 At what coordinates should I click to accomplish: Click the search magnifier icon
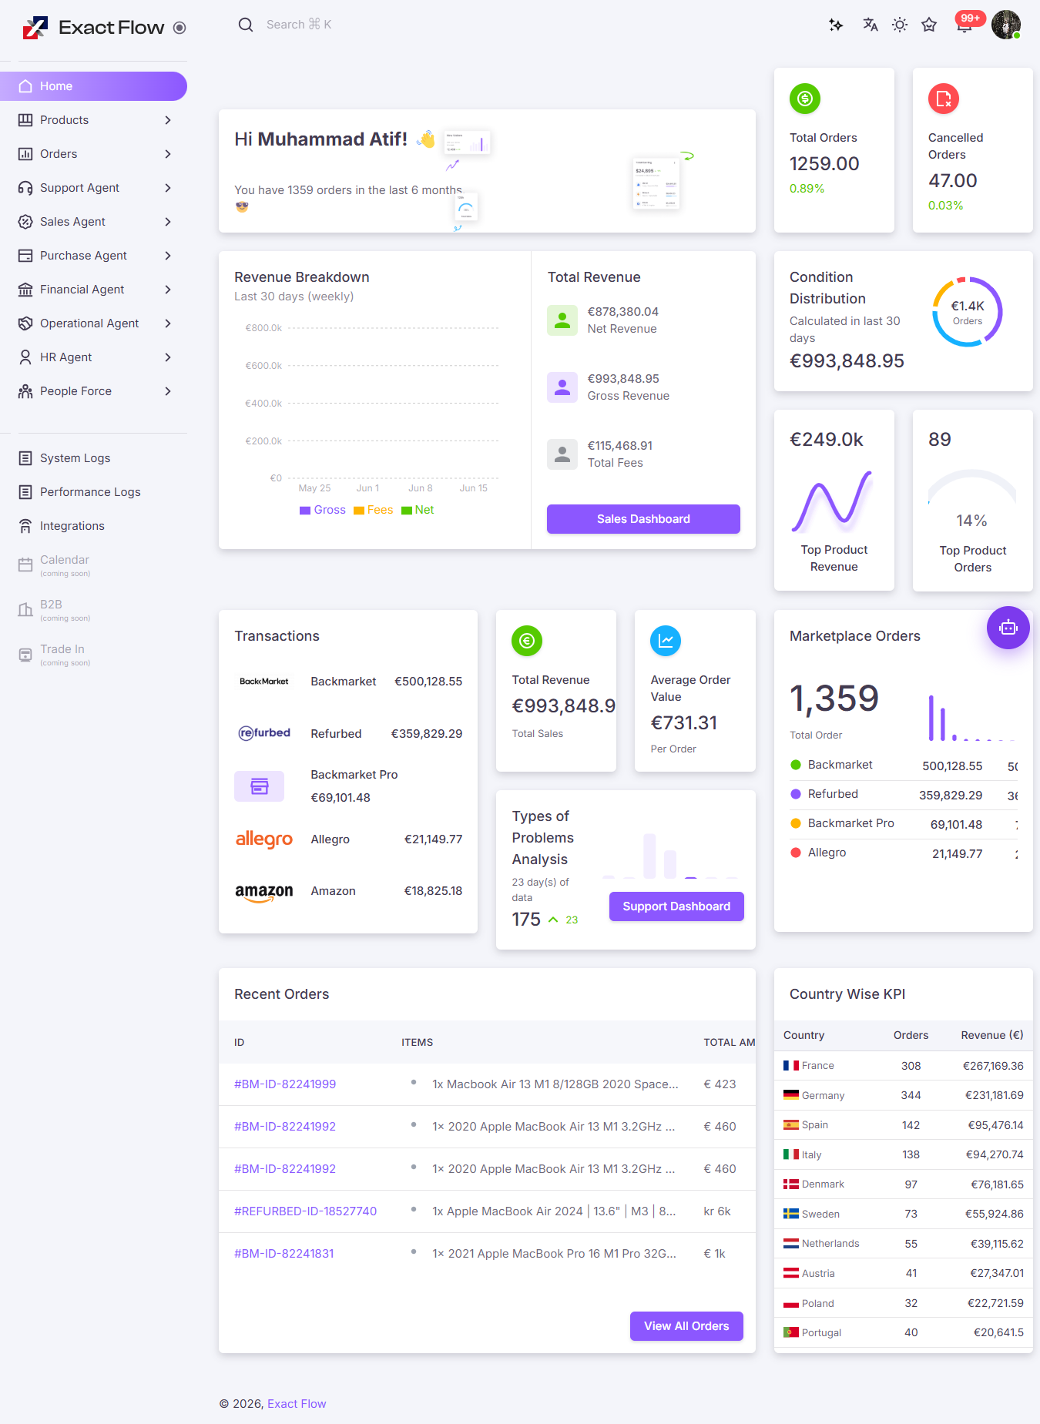pos(246,25)
